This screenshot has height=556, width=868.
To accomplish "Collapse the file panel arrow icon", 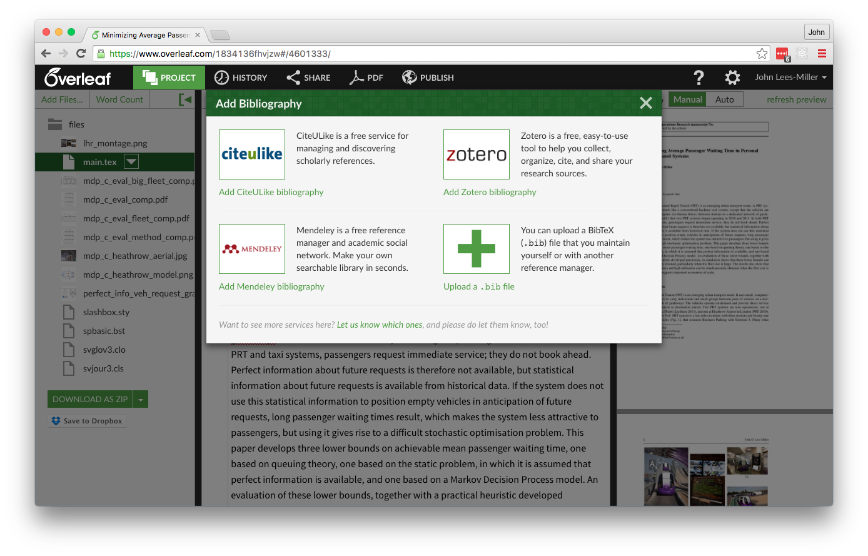I will [x=185, y=99].
